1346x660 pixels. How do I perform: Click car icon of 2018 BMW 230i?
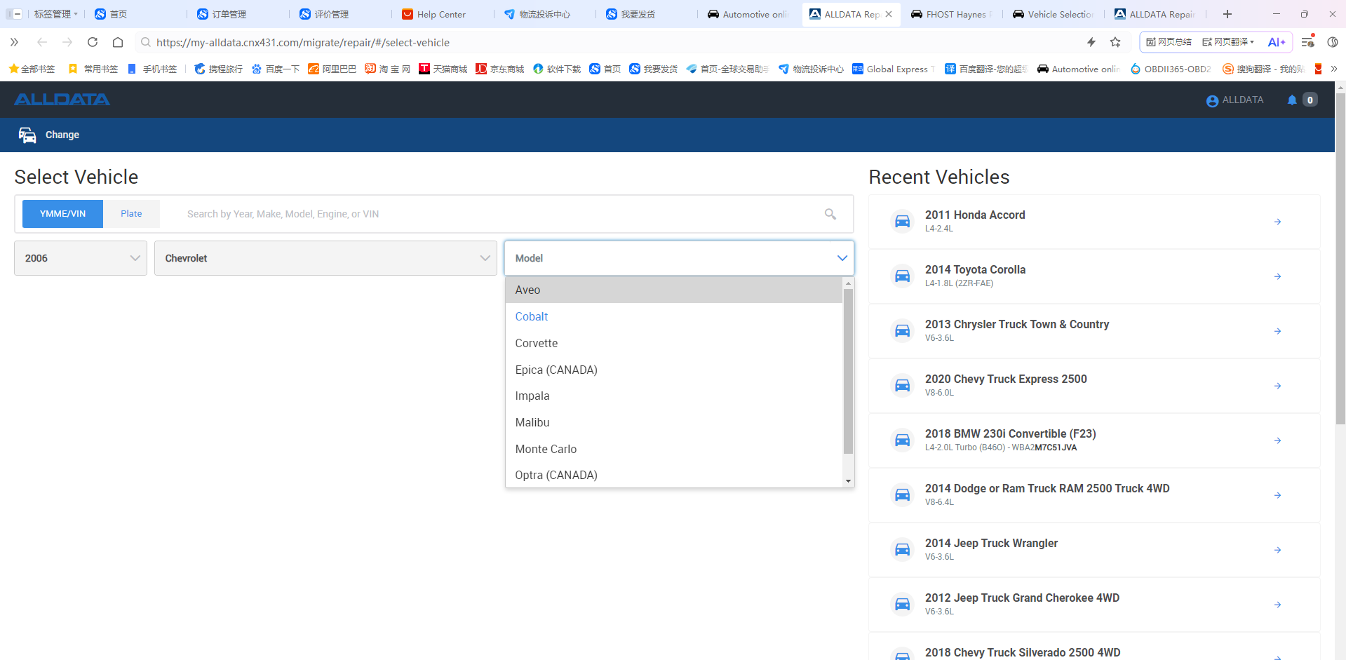point(903,440)
